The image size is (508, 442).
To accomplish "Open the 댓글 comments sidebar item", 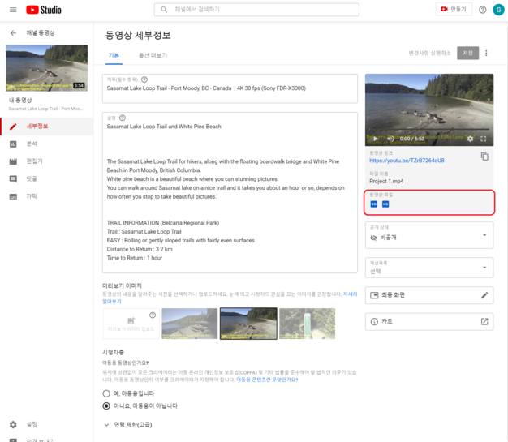I will pyautogui.click(x=32, y=178).
